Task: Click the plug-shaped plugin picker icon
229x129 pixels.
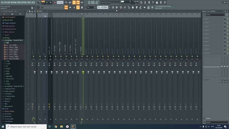Action: click(137, 7)
